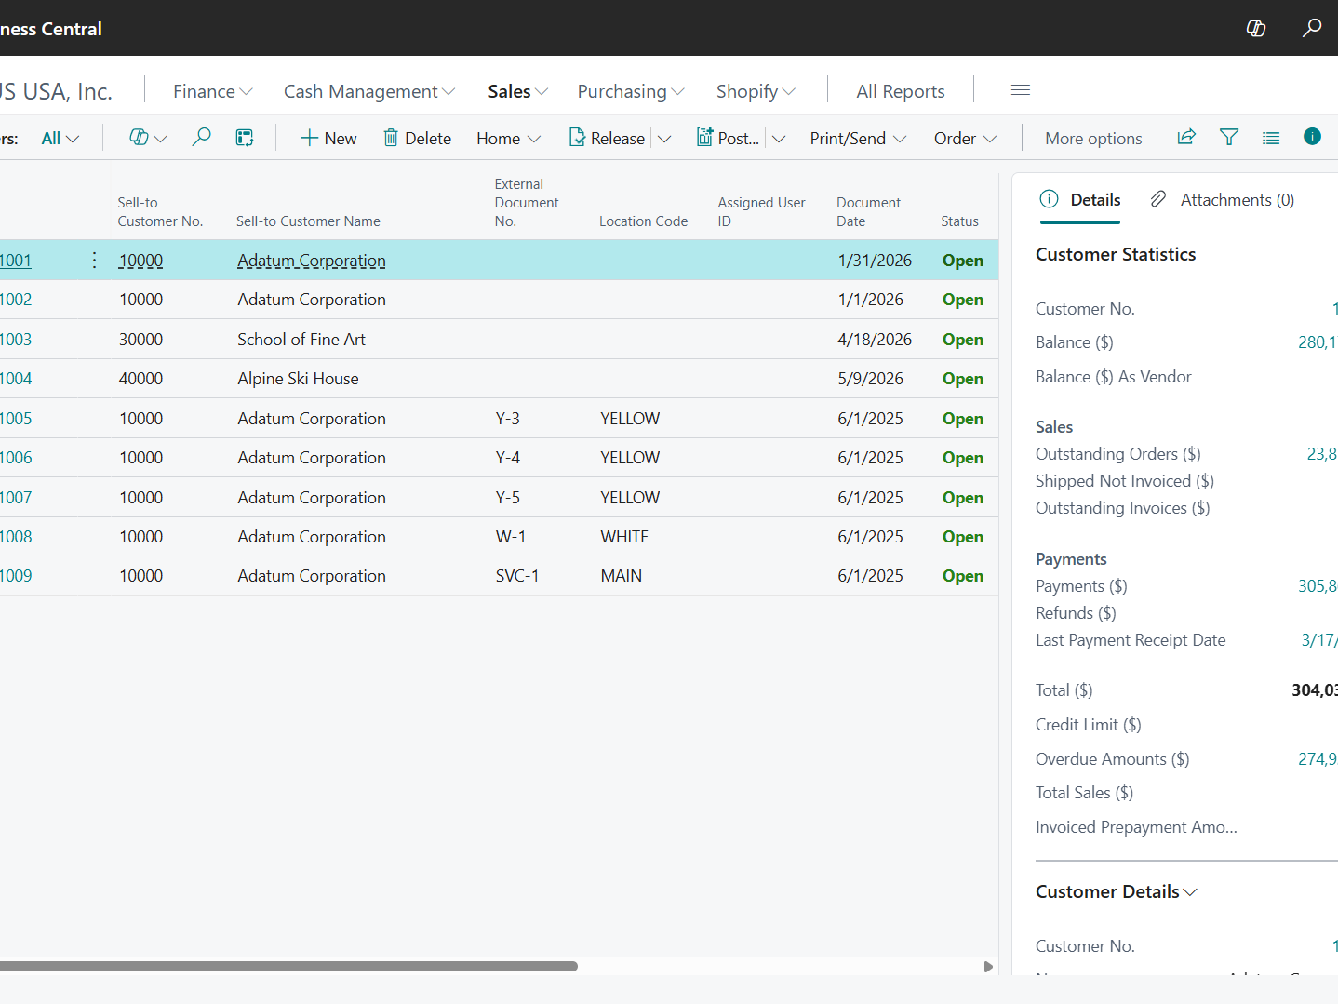This screenshot has height=1004, width=1338.
Task: Select the School of Fine Art row
Action: 301,340
